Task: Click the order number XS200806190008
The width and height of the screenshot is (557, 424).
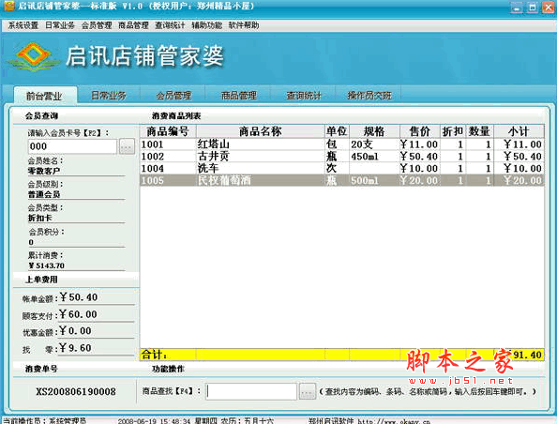Action: [x=76, y=392]
